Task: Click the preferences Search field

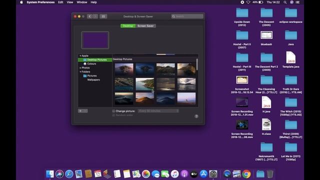Action: point(187,16)
